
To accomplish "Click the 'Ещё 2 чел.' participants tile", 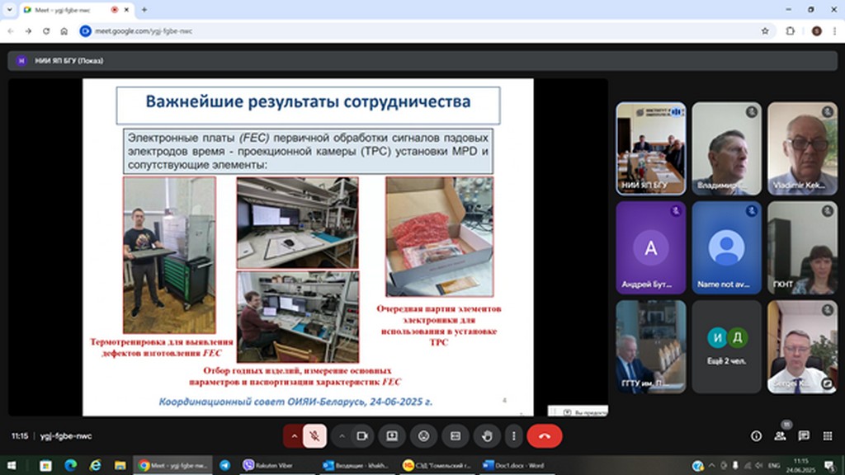I will (726, 346).
